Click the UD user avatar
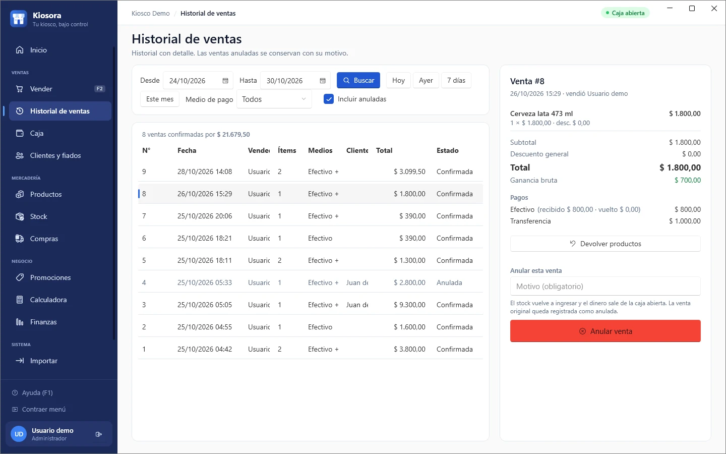The width and height of the screenshot is (726, 454). pos(19,434)
